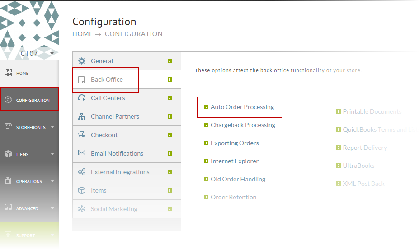The height and width of the screenshot is (249, 419).
Task: Expand the Advanced sidebar menu
Action: pos(29,208)
